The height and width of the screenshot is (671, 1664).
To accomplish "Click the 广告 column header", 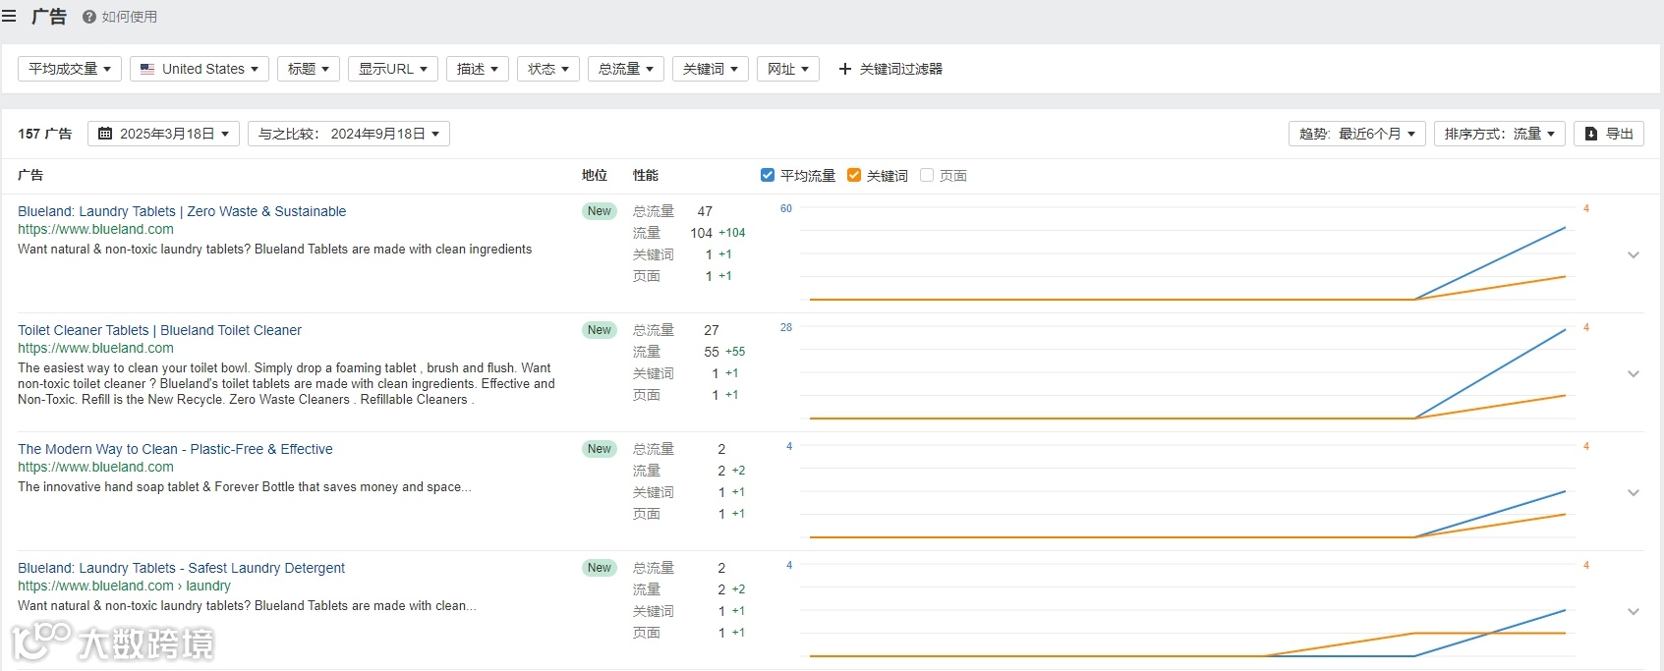I will [30, 175].
